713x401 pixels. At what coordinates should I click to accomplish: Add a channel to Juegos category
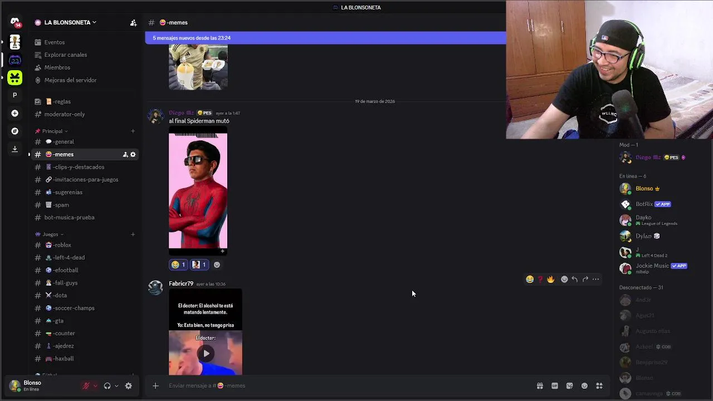tap(133, 234)
